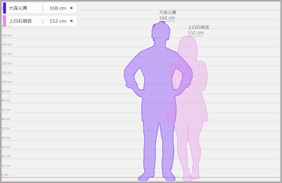Click the 100 cm axis marker
Viewport: 282px width, 183px height.
pos(7,82)
